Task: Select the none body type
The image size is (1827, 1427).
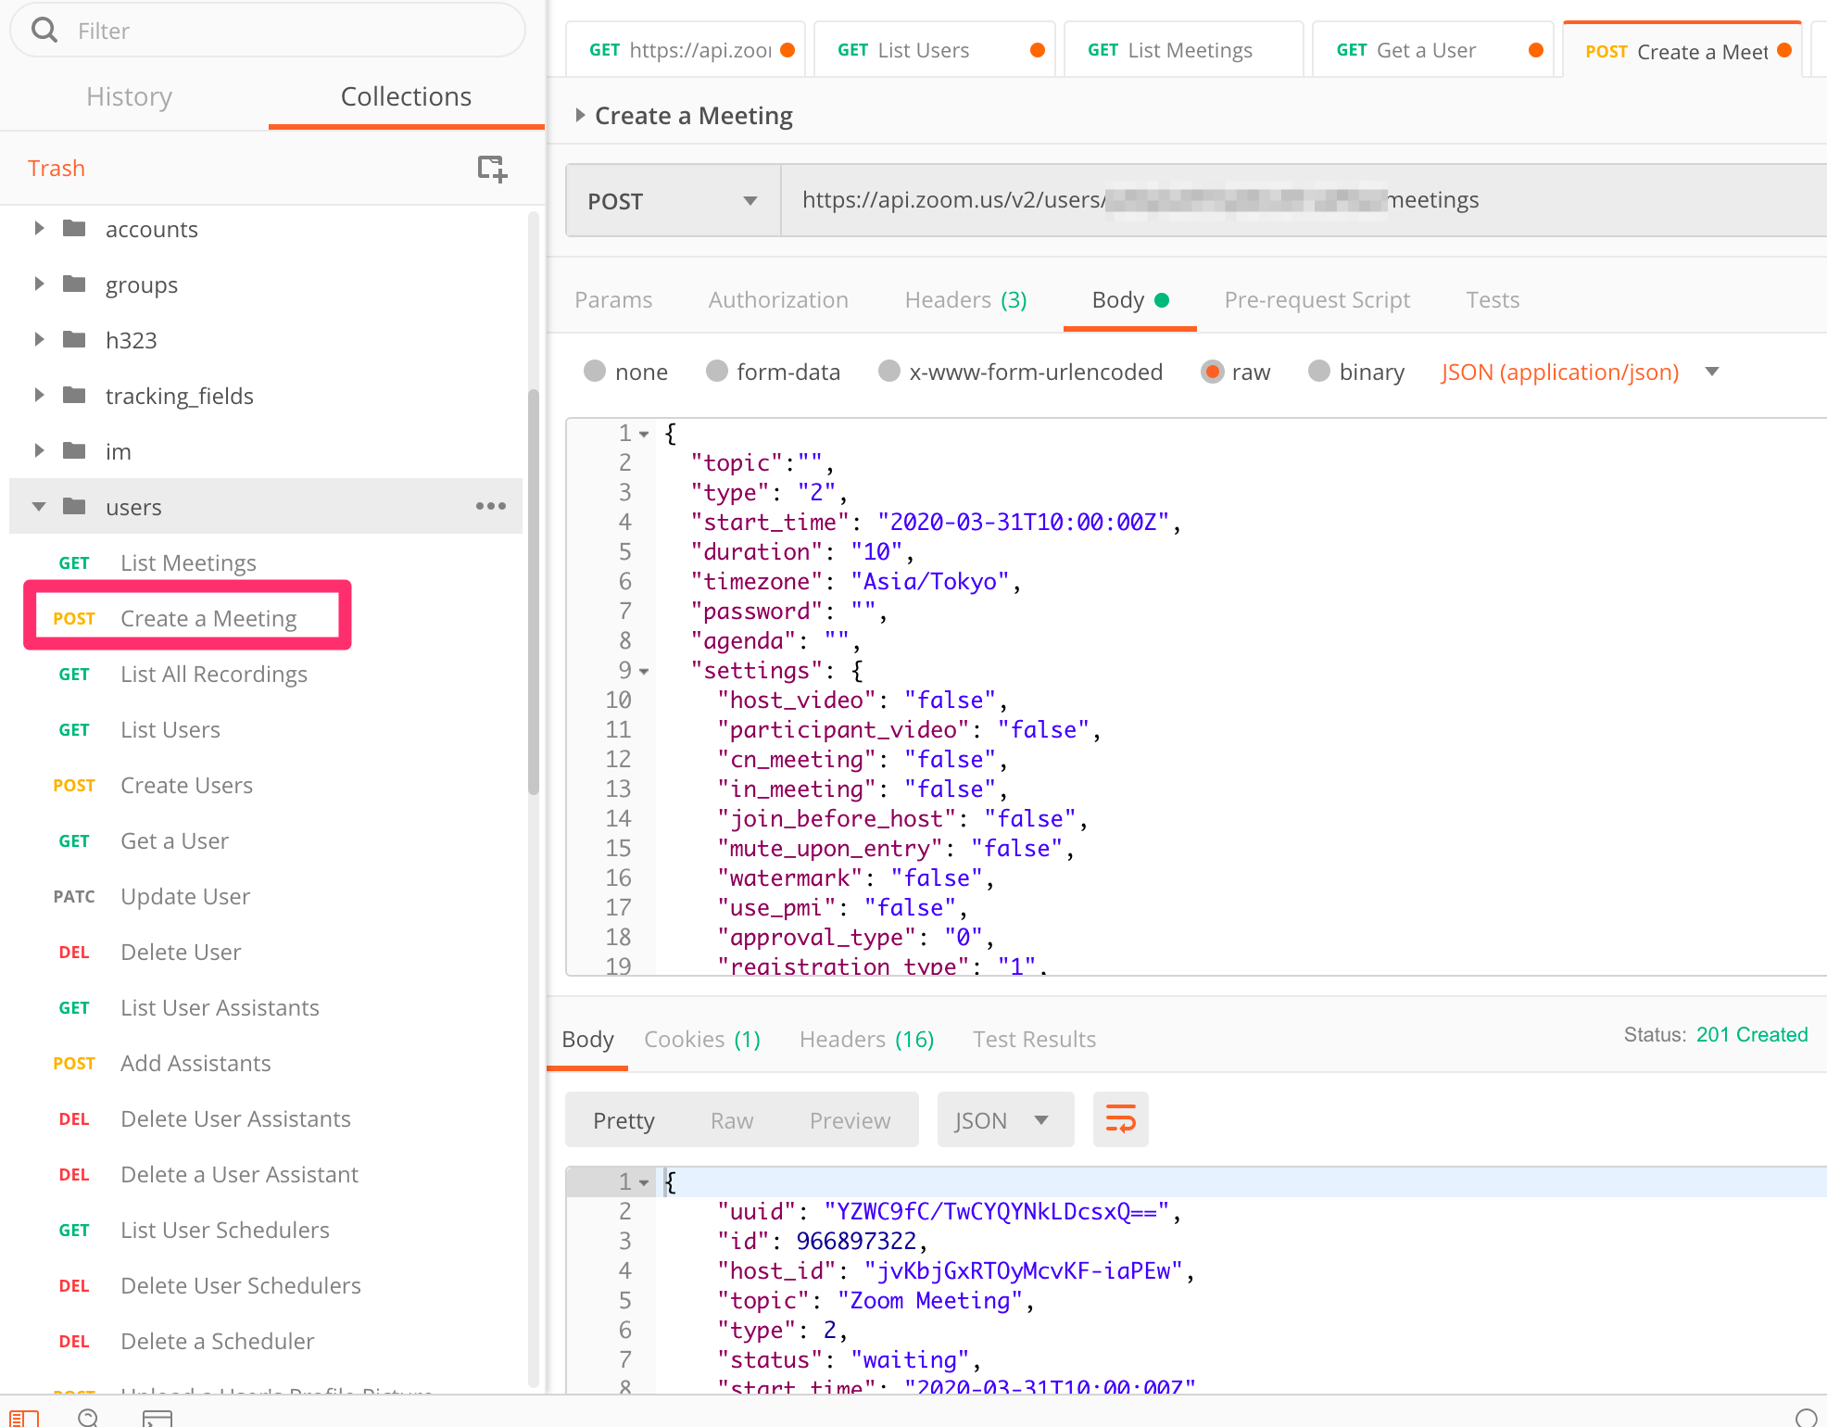Action: tap(595, 371)
